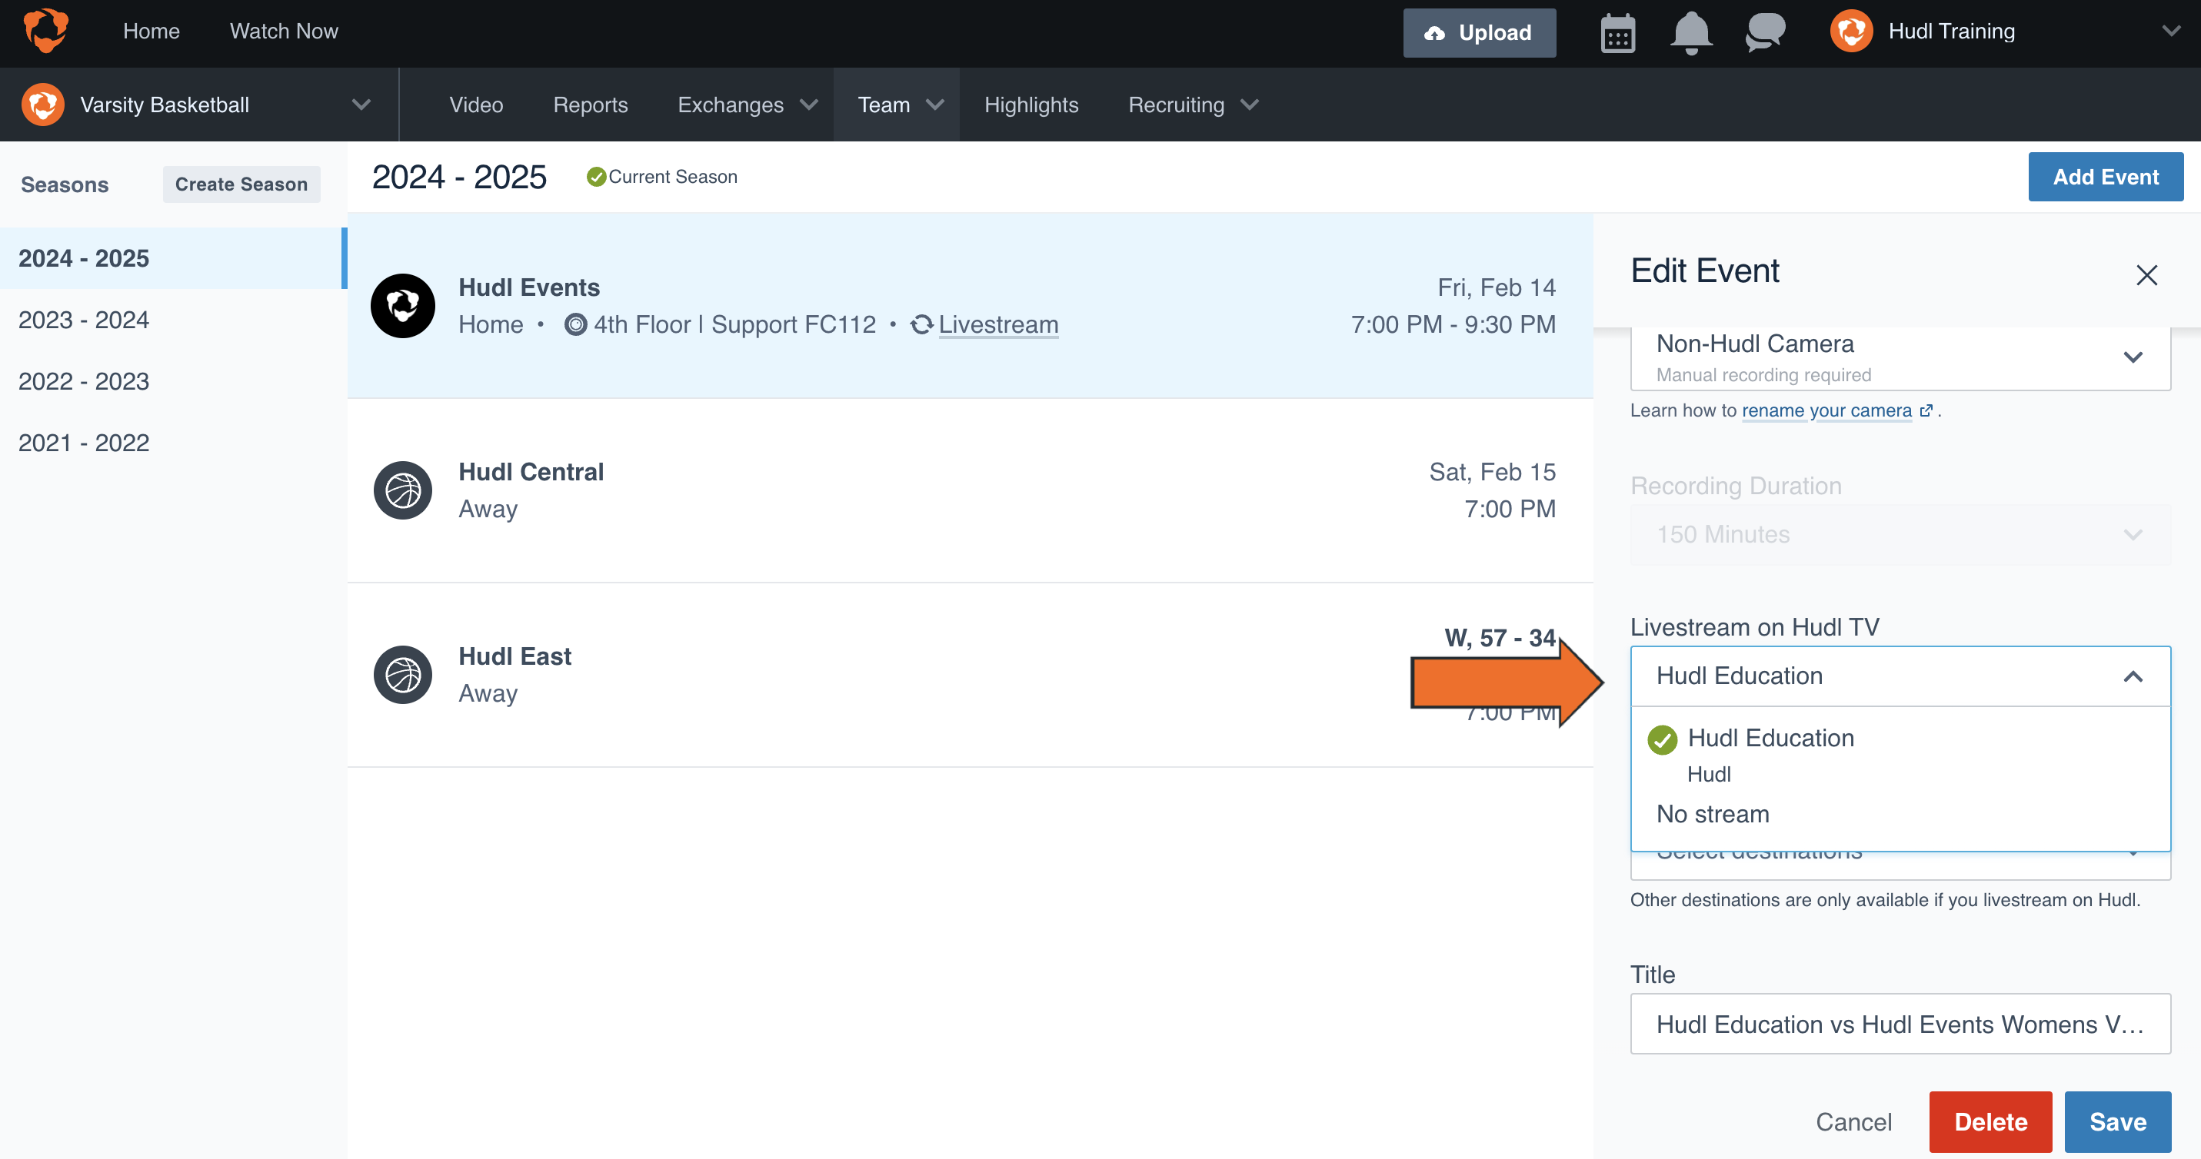Click the Hudl logo in top bar
Image resolution: width=2201 pixels, height=1159 pixels.
click(45, 31)
